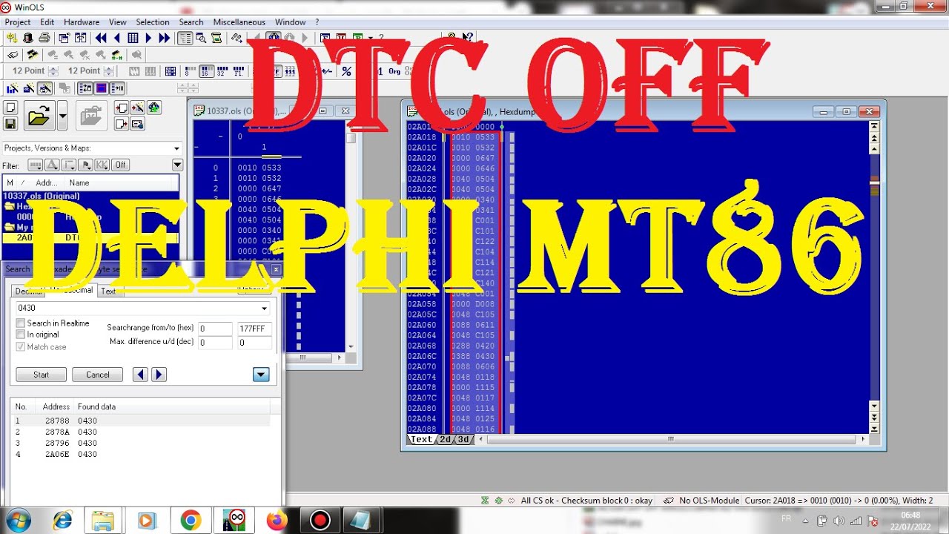Select the 32-bit view mode icon
The image size is (949, 534).
(x=222, y=71)
